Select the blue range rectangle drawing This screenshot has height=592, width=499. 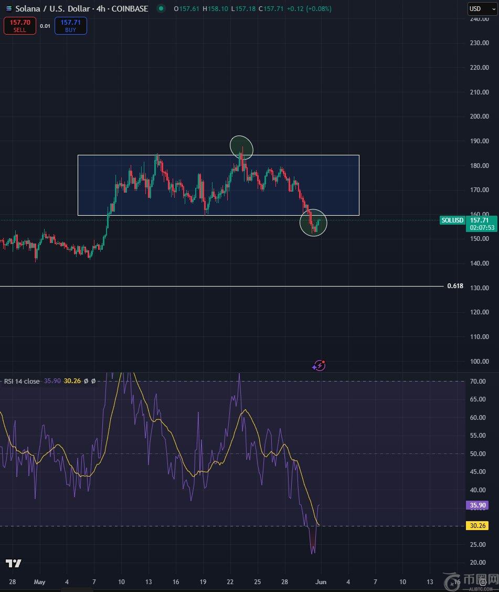coord(218,156)
